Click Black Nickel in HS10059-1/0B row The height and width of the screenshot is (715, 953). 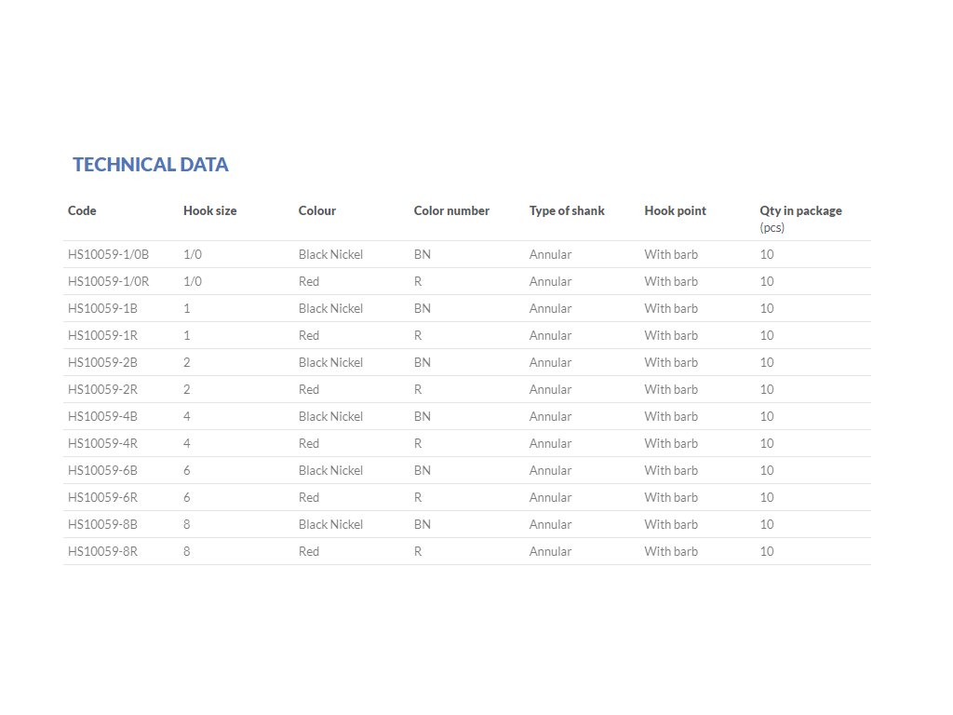(x=330, y=255)
